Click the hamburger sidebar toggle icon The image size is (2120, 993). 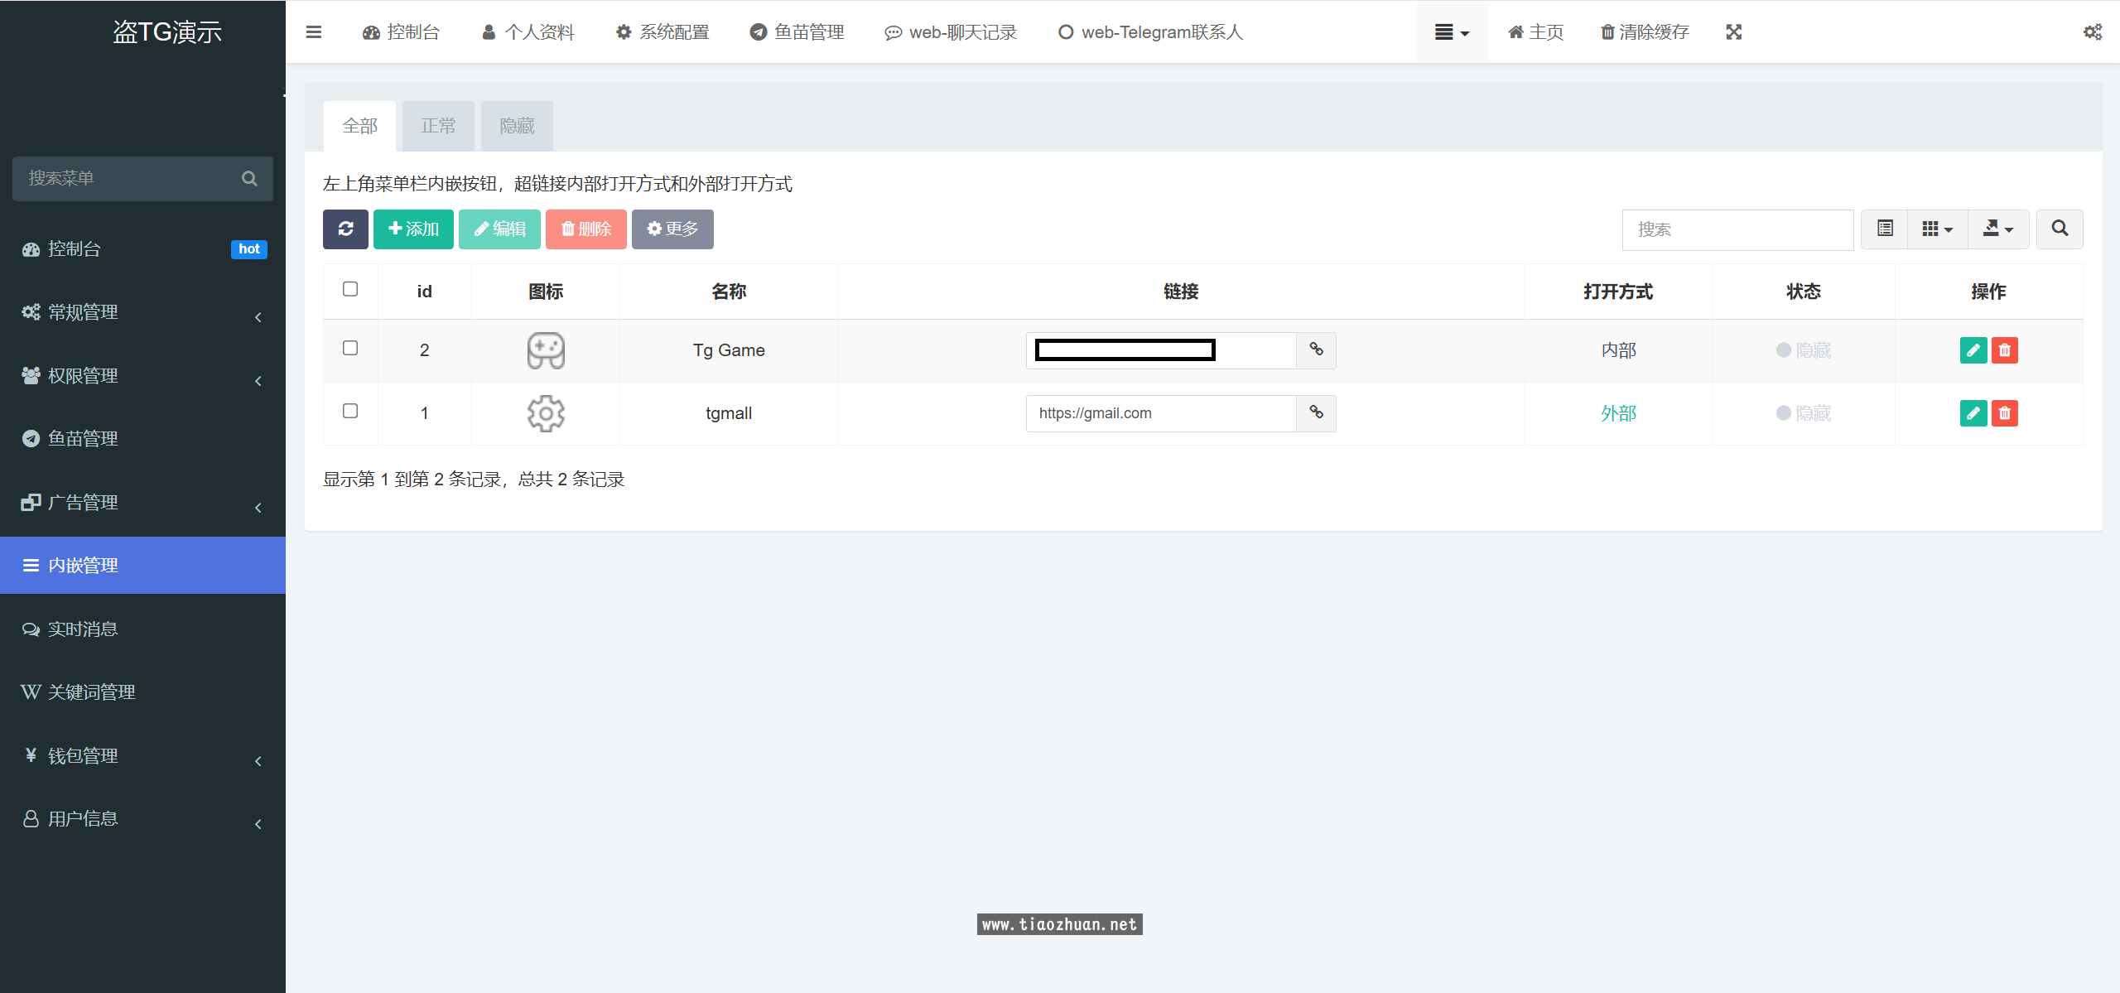[313, 32]
